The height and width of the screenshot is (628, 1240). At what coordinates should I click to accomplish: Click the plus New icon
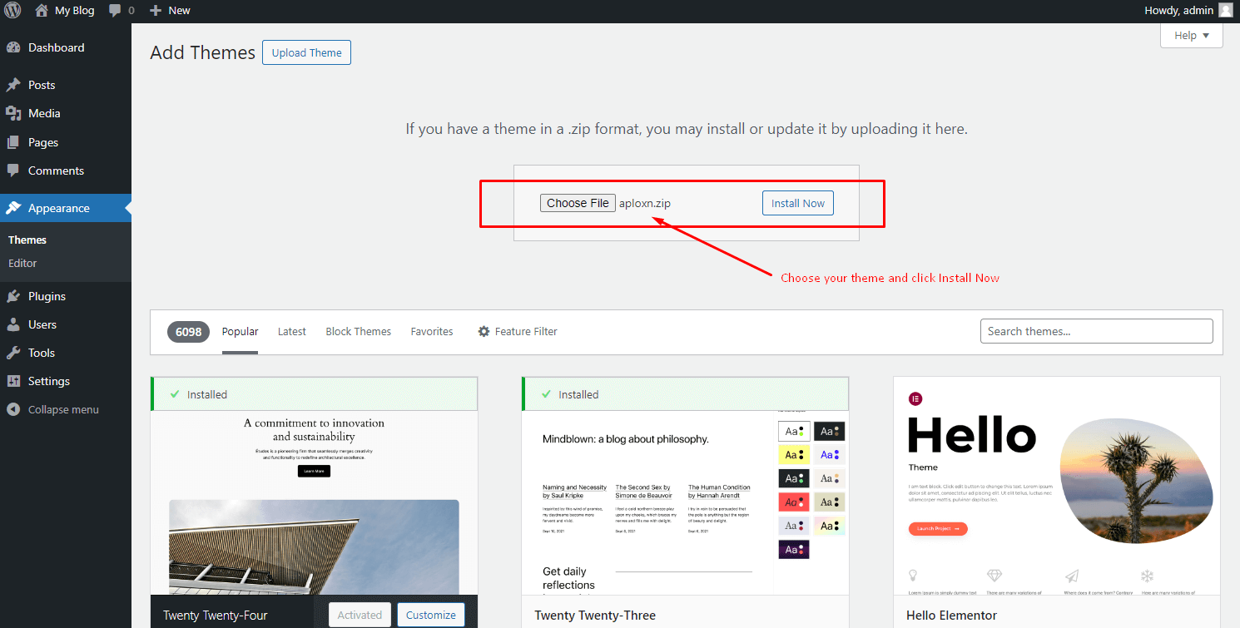point(156,11)
